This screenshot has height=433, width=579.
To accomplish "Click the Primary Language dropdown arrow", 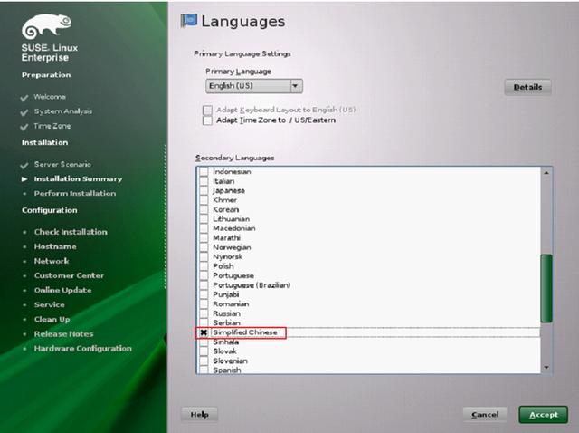I will click(x=295, y=86).
